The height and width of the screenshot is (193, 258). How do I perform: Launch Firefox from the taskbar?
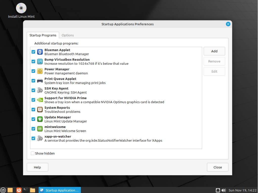pos(19,190)
